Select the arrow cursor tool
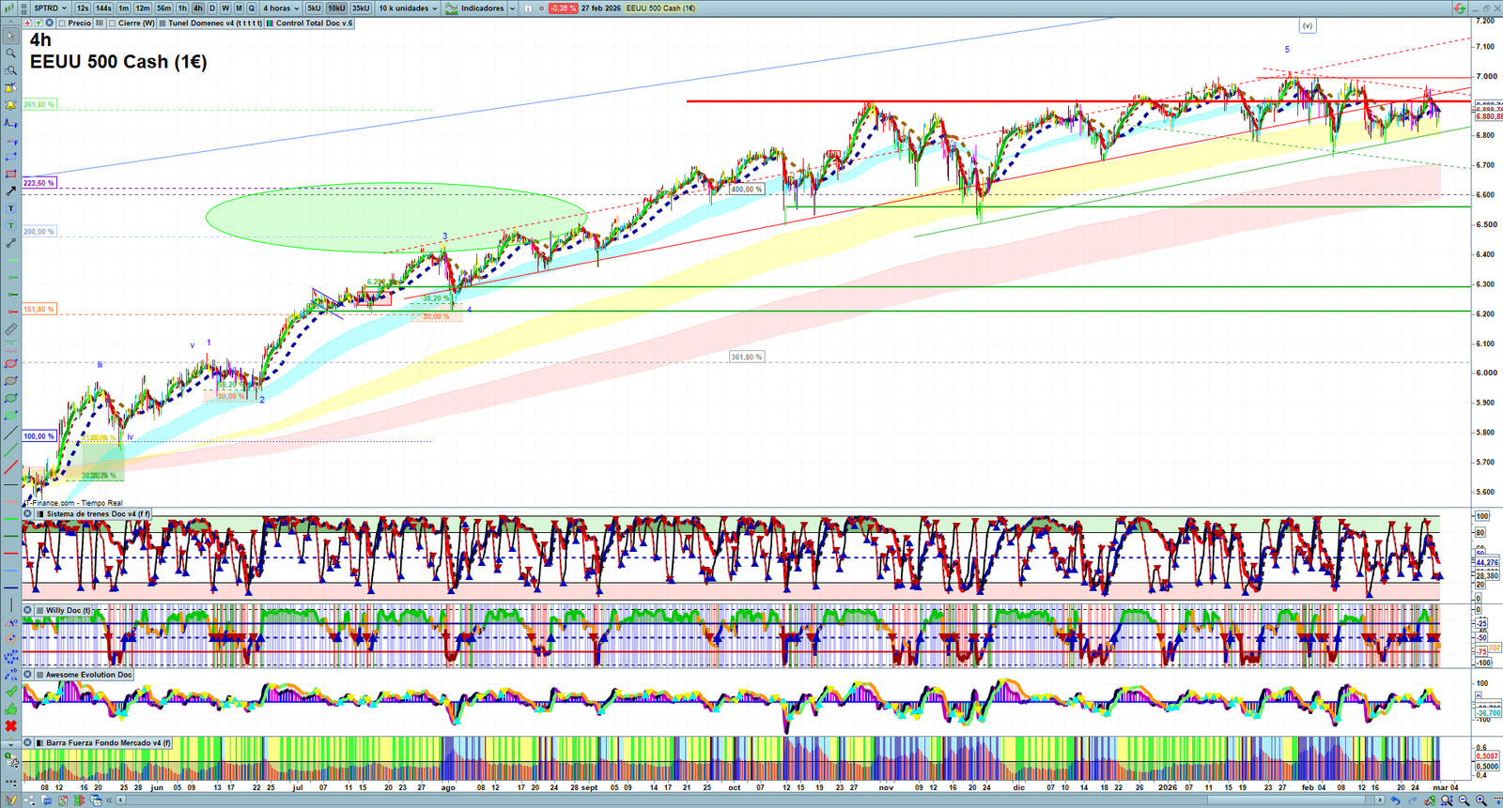This screenshot has height=808, width=1503. pos(10,36)
